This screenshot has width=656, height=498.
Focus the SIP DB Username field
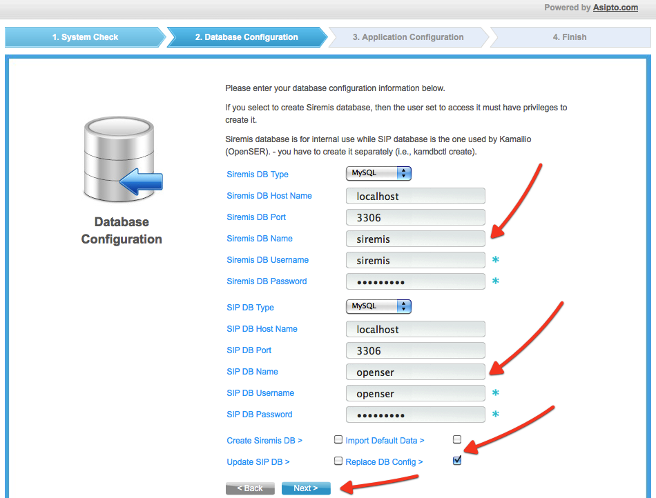click(416, 393)
